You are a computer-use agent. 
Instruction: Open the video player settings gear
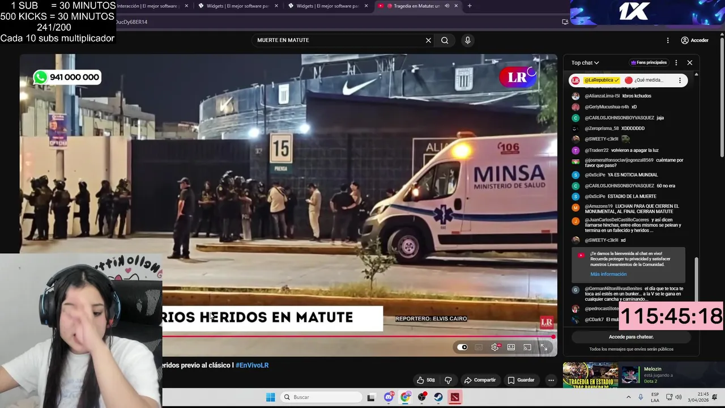coord(495,347)
